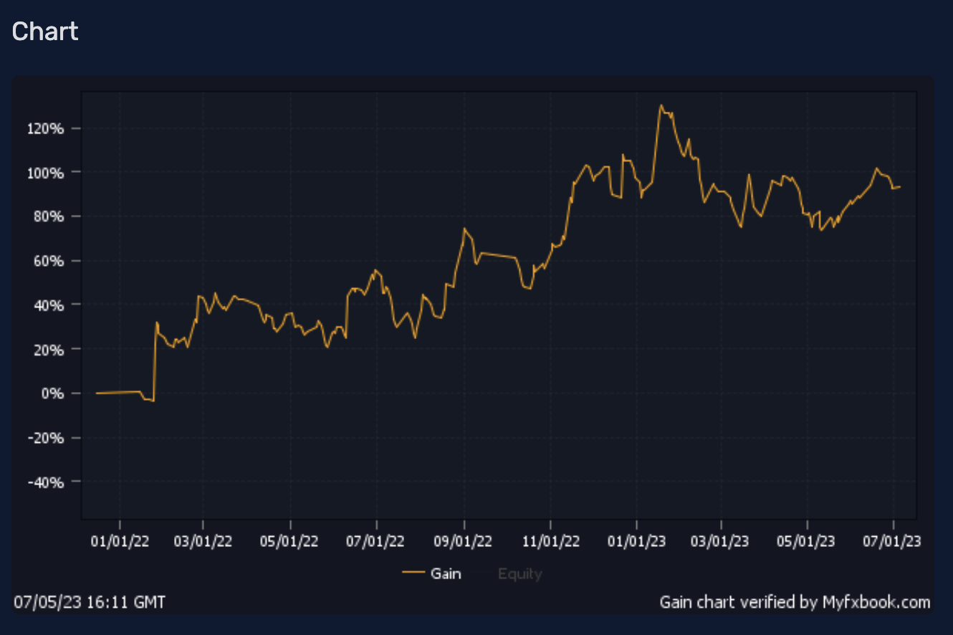Open the Myfxbook.com verification link
Image resolution: width=953 pixels, height=635 pixels.
[795, 602]
